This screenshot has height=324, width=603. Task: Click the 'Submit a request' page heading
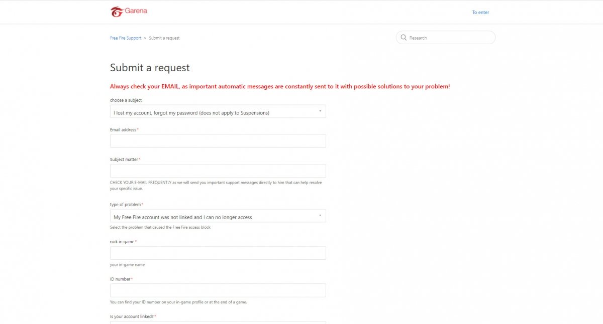tap(150, 68)
